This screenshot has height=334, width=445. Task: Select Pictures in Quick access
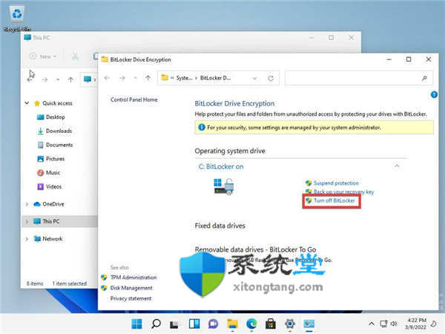click(56, 159)
